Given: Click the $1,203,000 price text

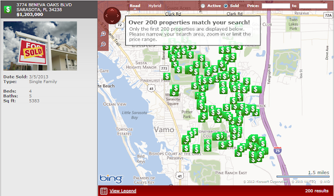Looking at the screenshot, I should (30, 15).
